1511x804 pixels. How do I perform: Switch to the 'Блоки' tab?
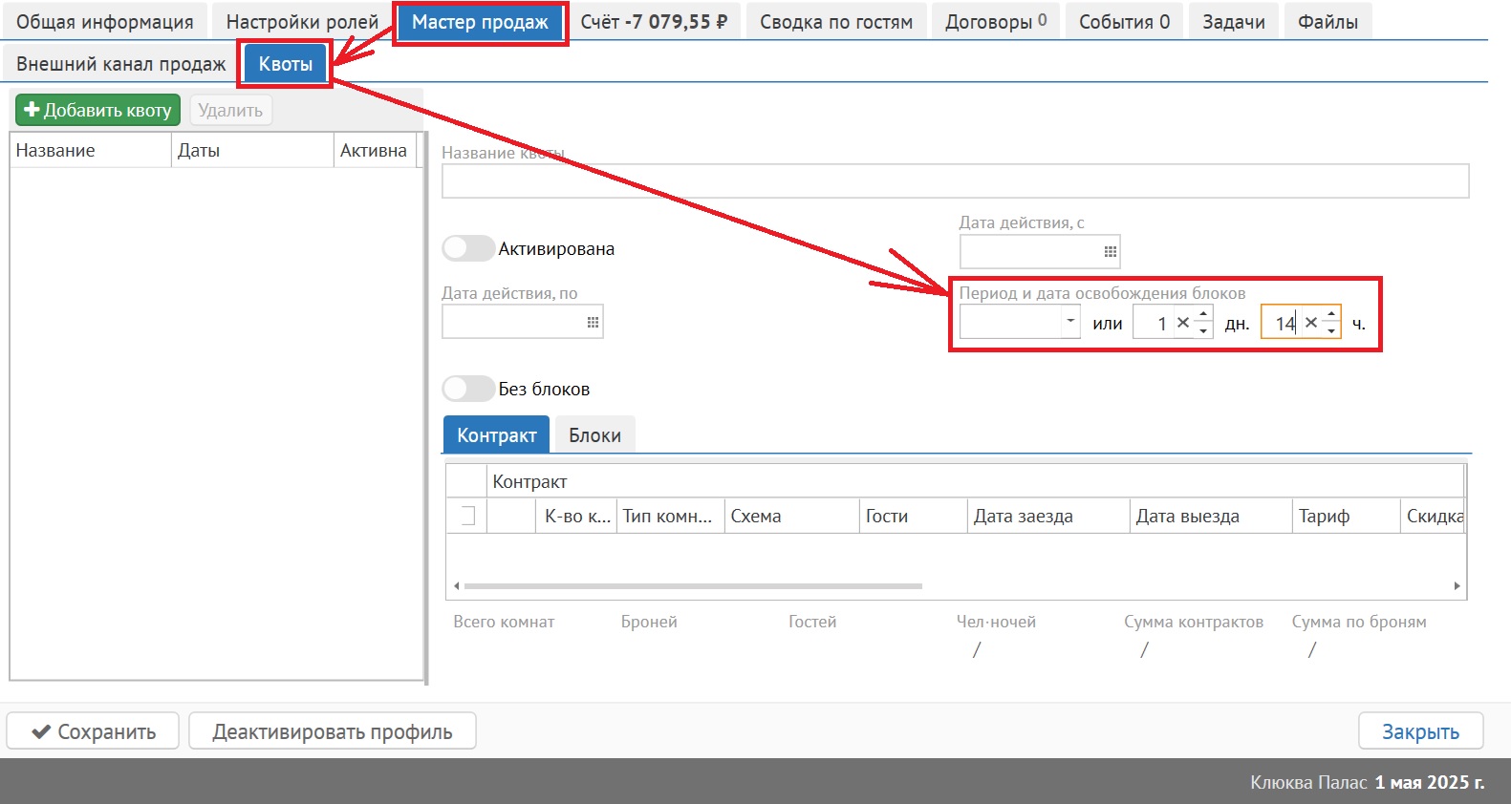pos(594,435)
